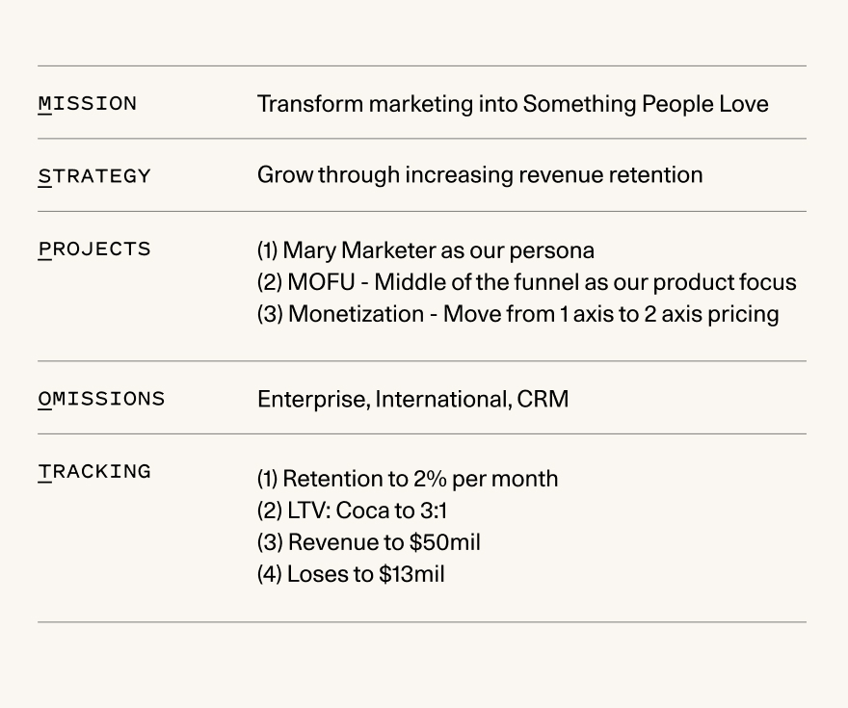Click the MISSION row label

tap(87, 104)
